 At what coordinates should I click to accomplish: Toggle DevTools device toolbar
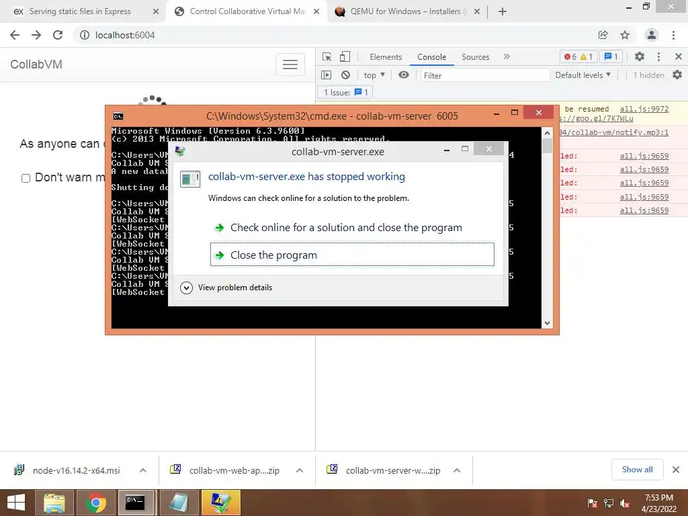click(x=345, y=56)
